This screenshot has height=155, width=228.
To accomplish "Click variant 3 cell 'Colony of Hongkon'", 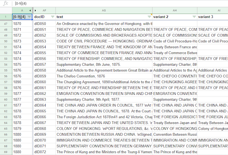I will pos(212,129).
